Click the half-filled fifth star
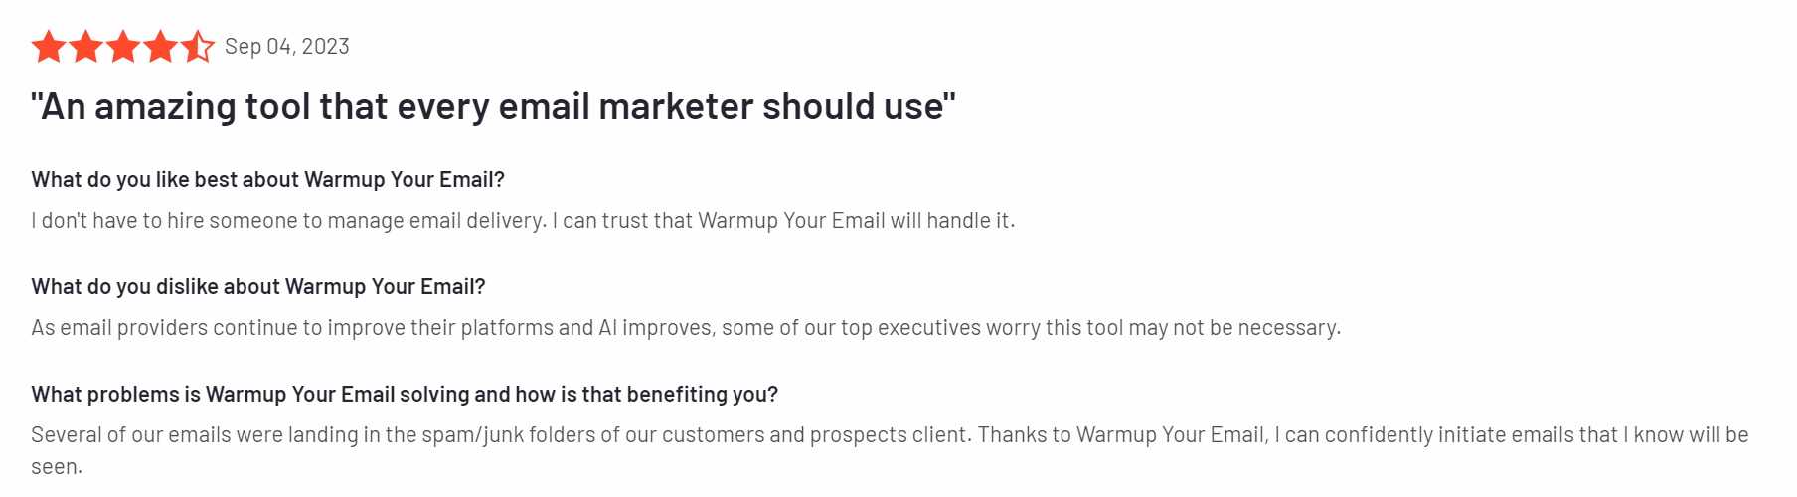 tap(197, 47)
